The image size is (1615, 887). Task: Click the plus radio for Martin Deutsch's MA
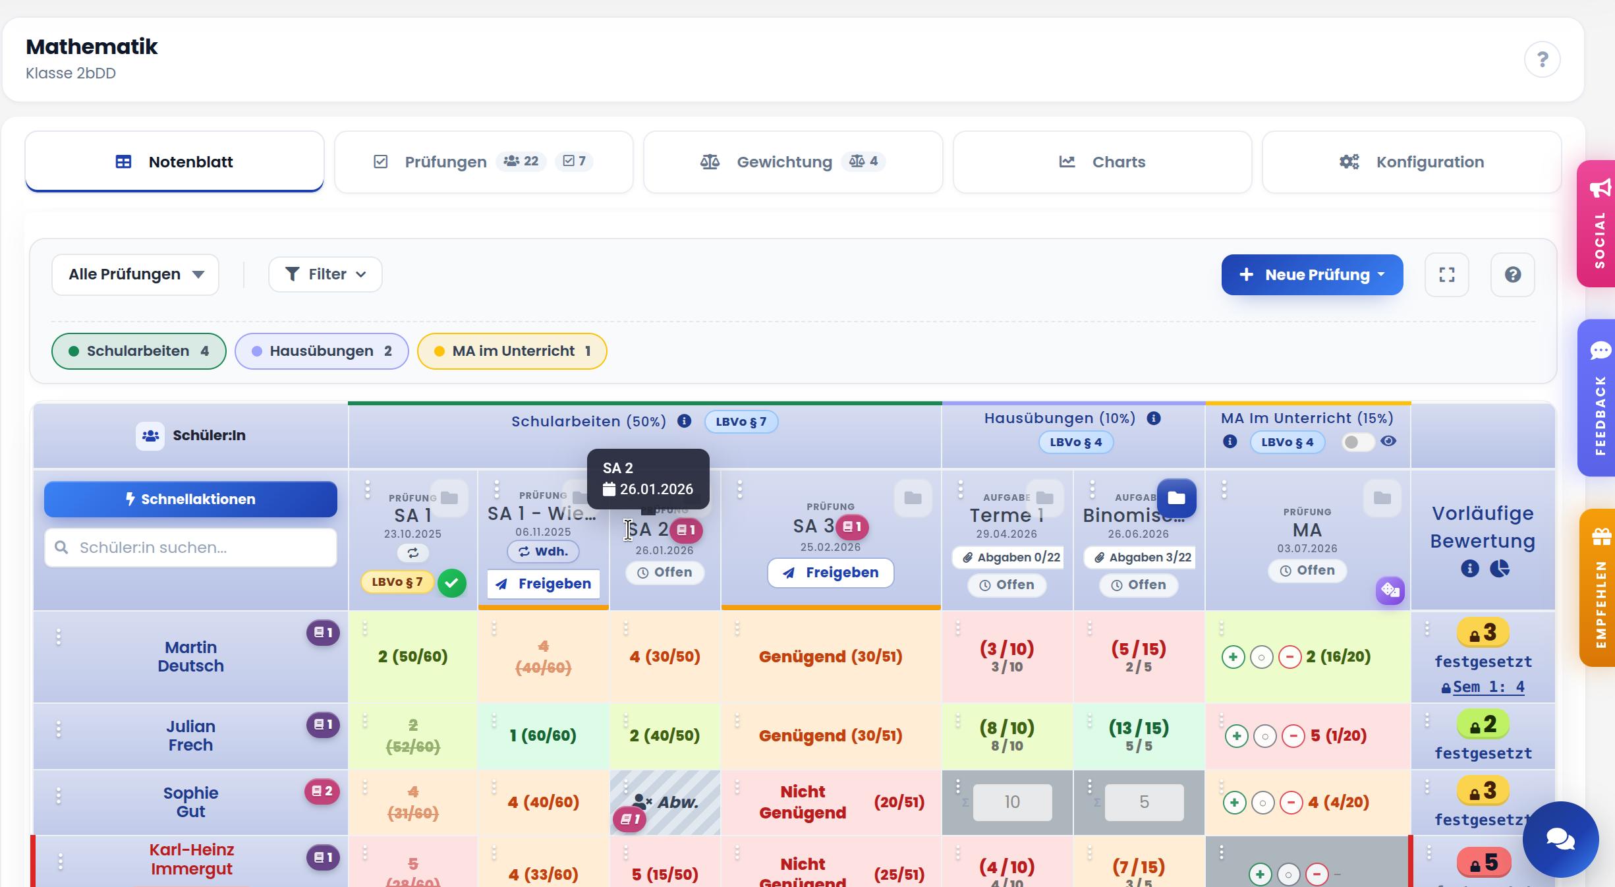click(x=1233, y=657)
